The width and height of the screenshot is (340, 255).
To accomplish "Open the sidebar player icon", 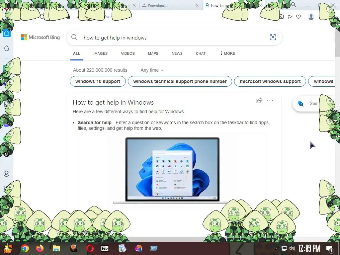I will coord(7,174).
